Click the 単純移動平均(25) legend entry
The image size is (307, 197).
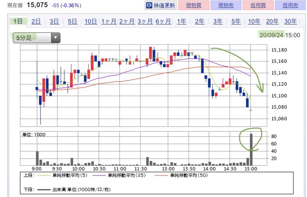(x=119, y=175)
